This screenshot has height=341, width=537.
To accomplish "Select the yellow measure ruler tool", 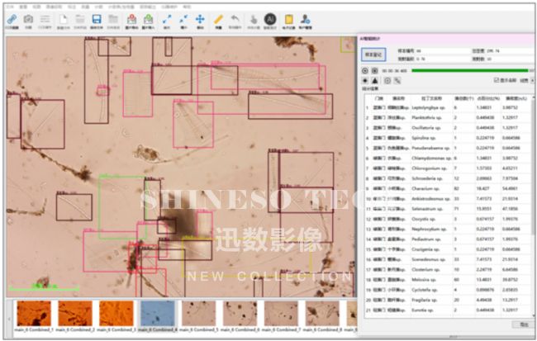I will click(x=219, y=19).
